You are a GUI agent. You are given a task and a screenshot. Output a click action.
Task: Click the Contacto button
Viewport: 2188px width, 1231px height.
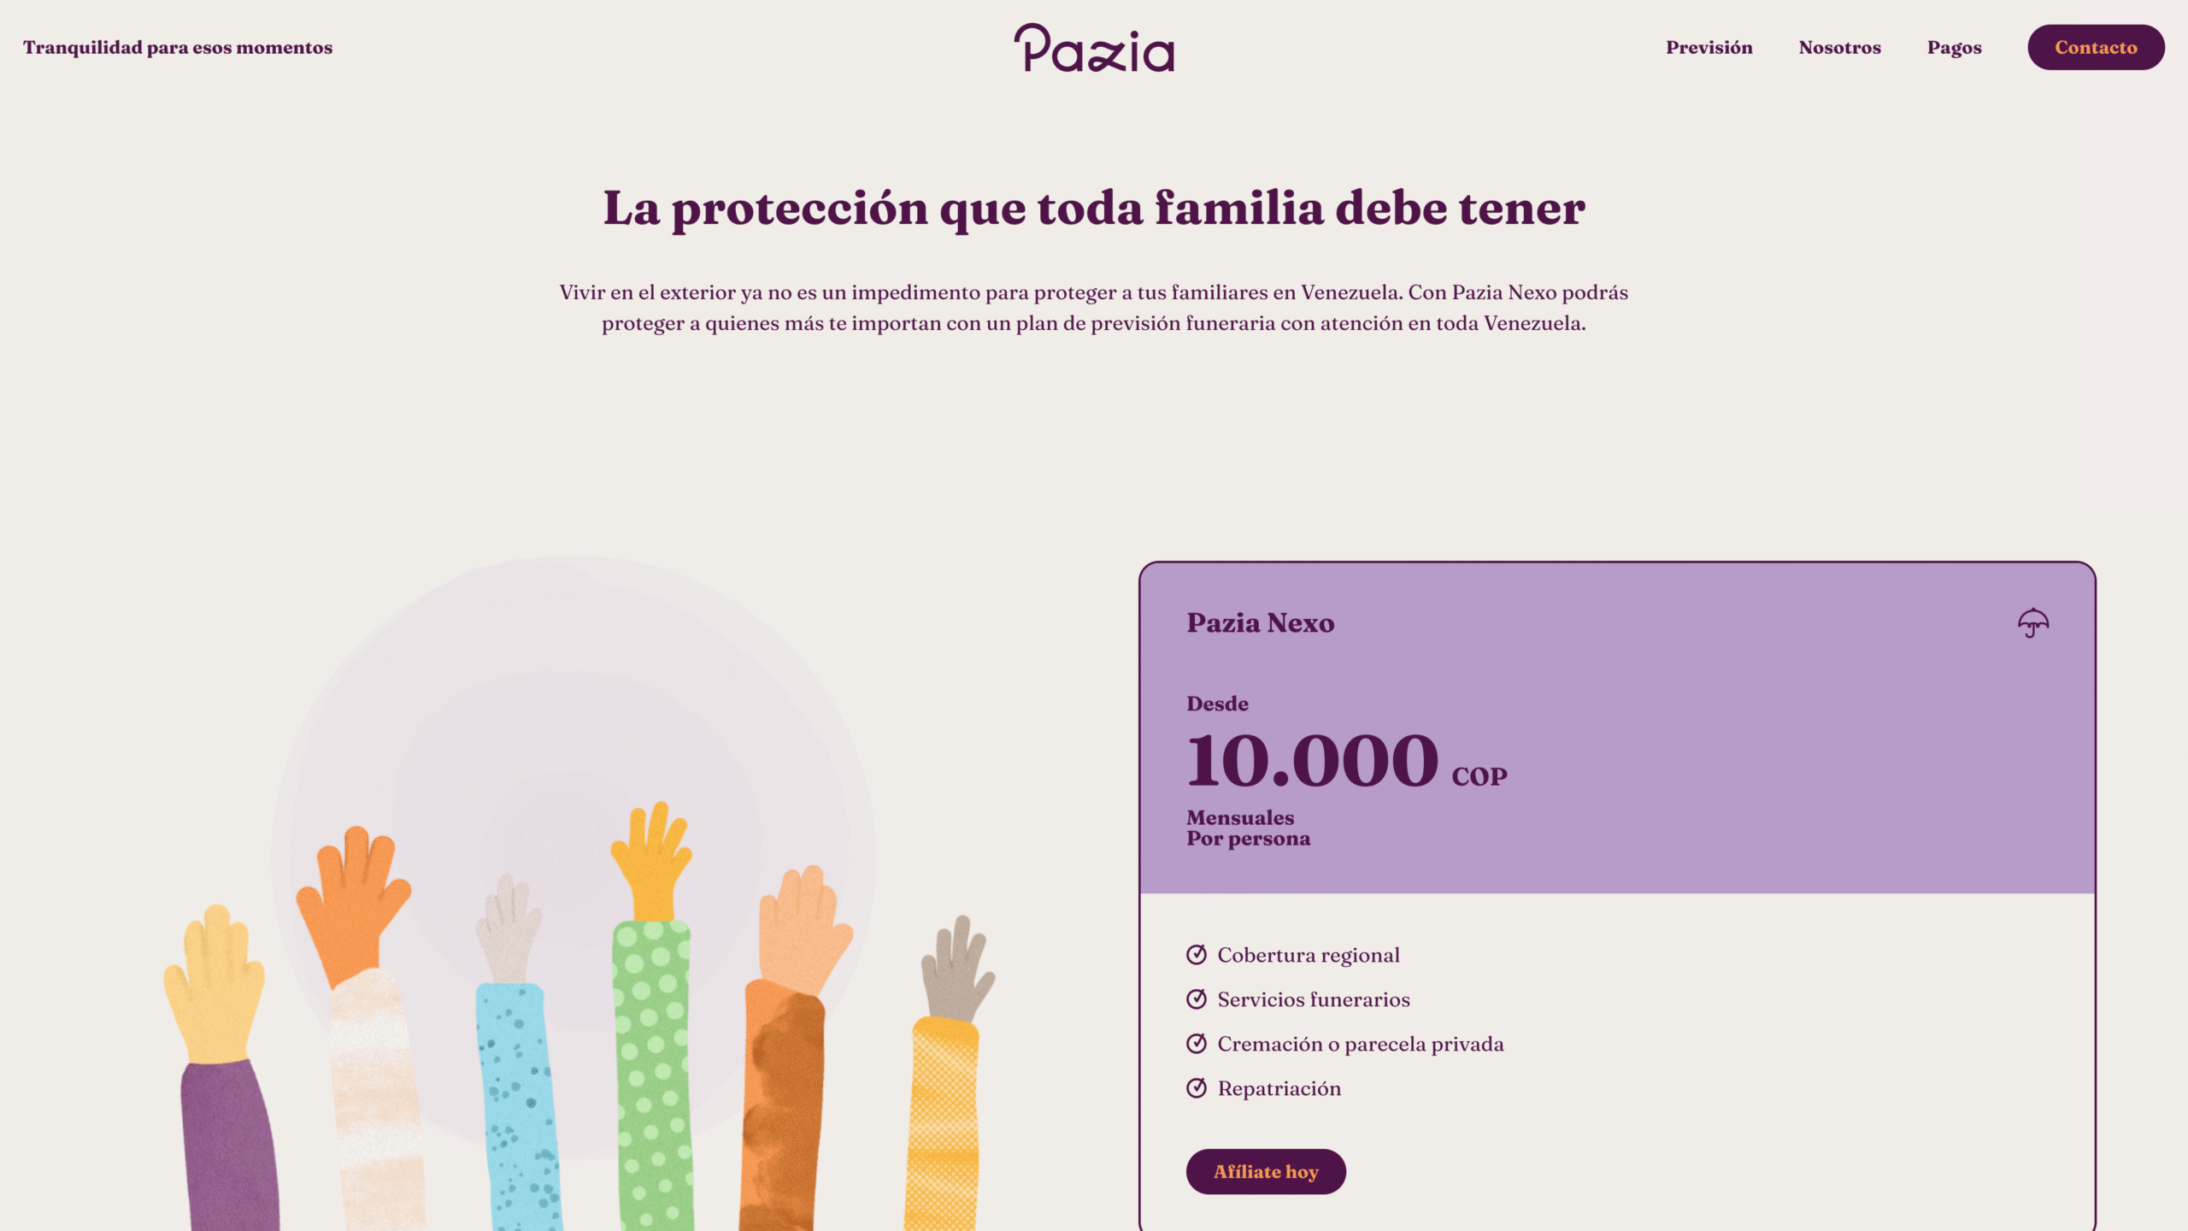(x=2096, y=47)
